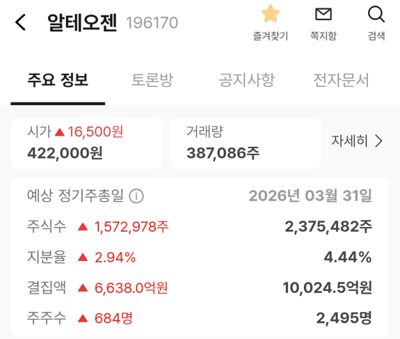Viewport: 400px width, 339px height.
Task: Tap the 2026년 03월 31일 date
Action: [310, 196]
